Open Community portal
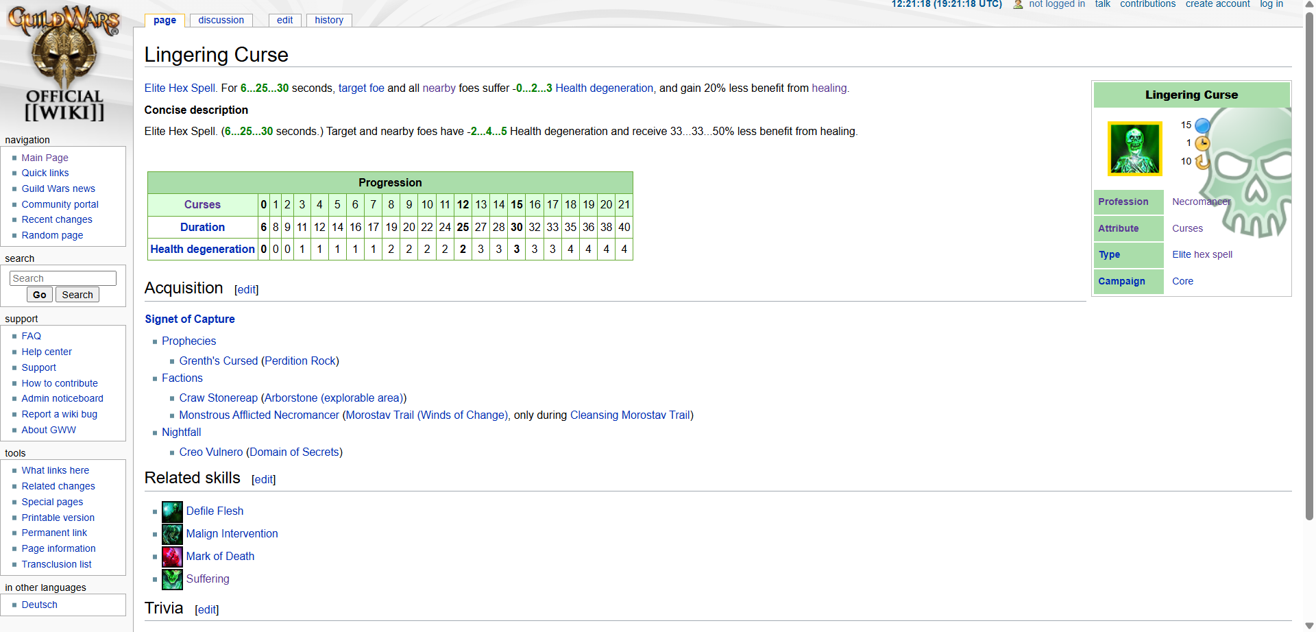The width and height of the screenshot is (1316, 632). (60, 204)
